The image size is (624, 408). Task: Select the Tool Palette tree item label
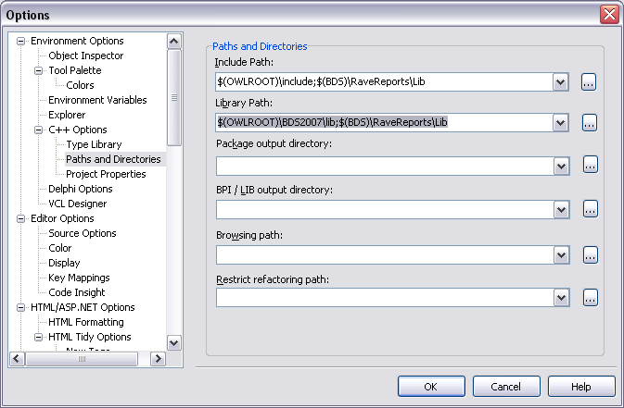point(75,70)
